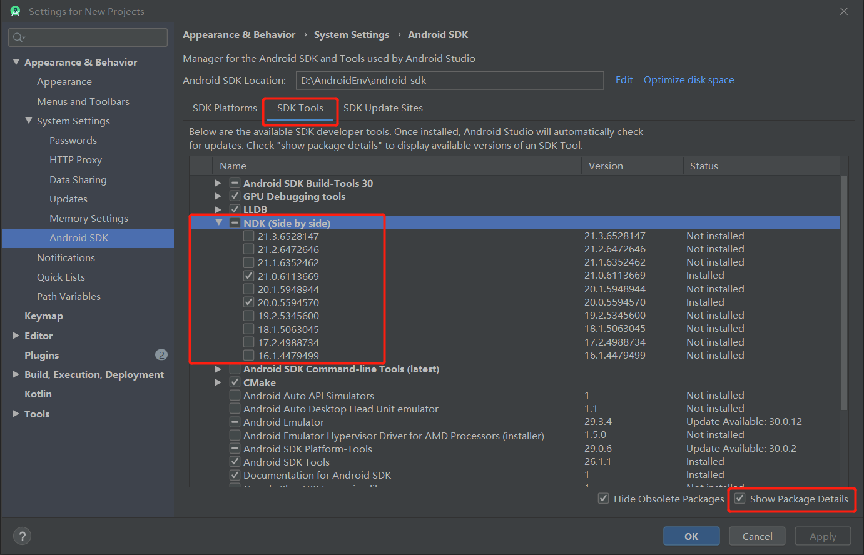Click the help question mark icon
The image size is (864, 555).
pos(22,536)
